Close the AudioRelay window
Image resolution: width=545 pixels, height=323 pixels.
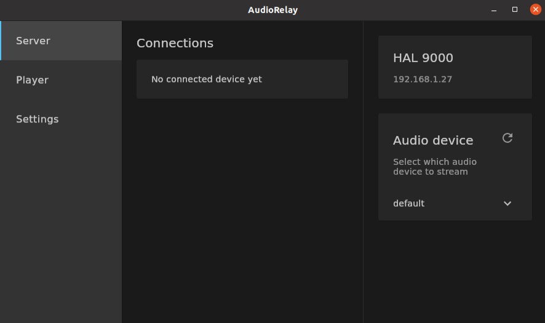(x=536, y=10)
